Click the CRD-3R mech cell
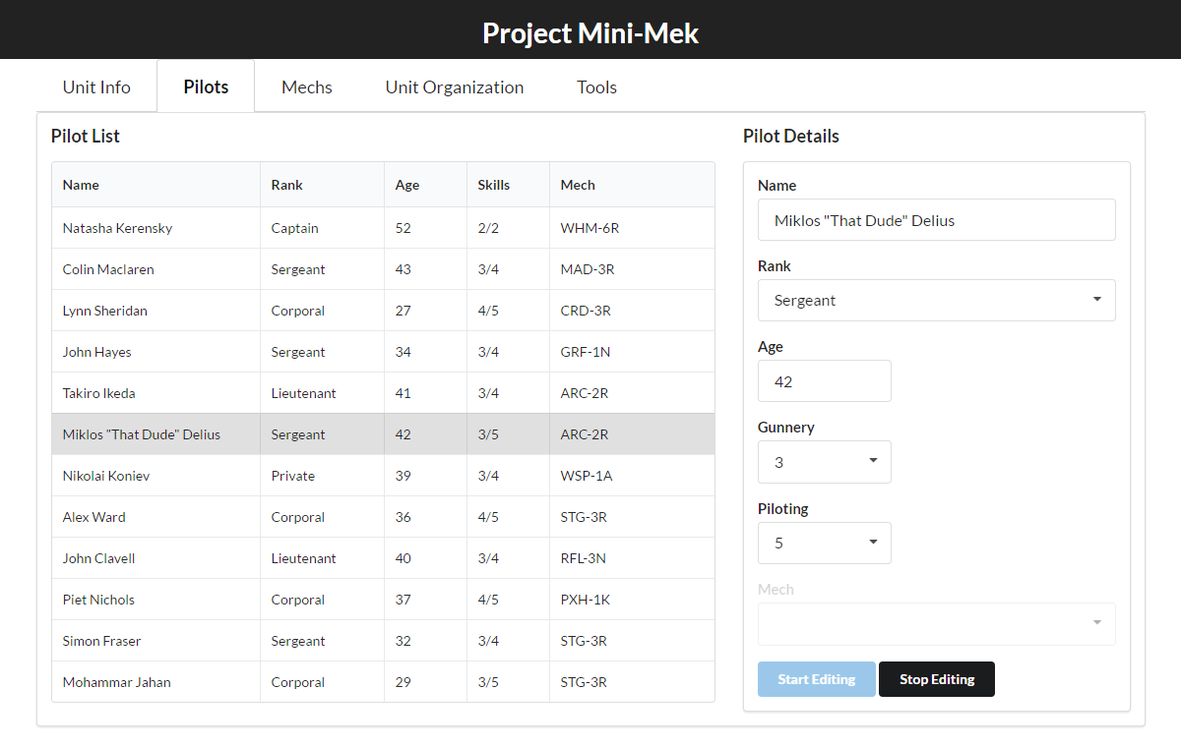This screenshot has height=747, width=1181. click(x=633, y=311)
